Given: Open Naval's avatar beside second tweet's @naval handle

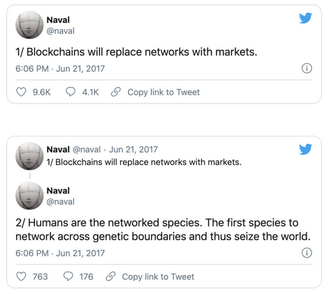Looking at the screenshot, I should (x=29, y=196).
